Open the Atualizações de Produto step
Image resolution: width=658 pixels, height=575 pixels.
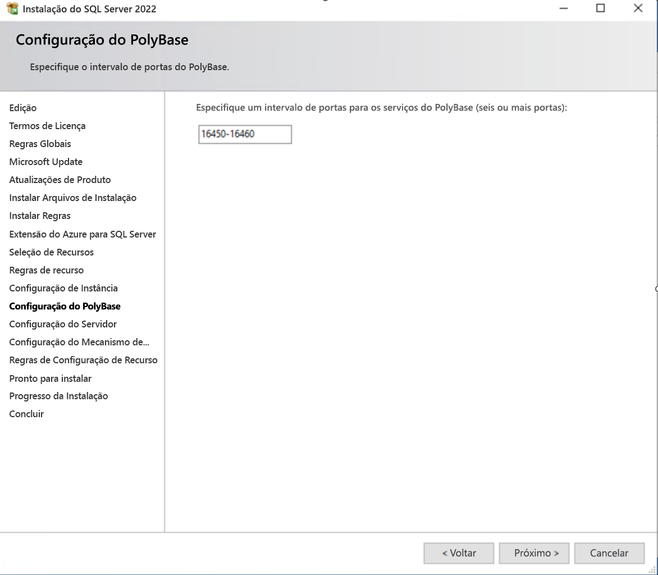coord(60,180)
